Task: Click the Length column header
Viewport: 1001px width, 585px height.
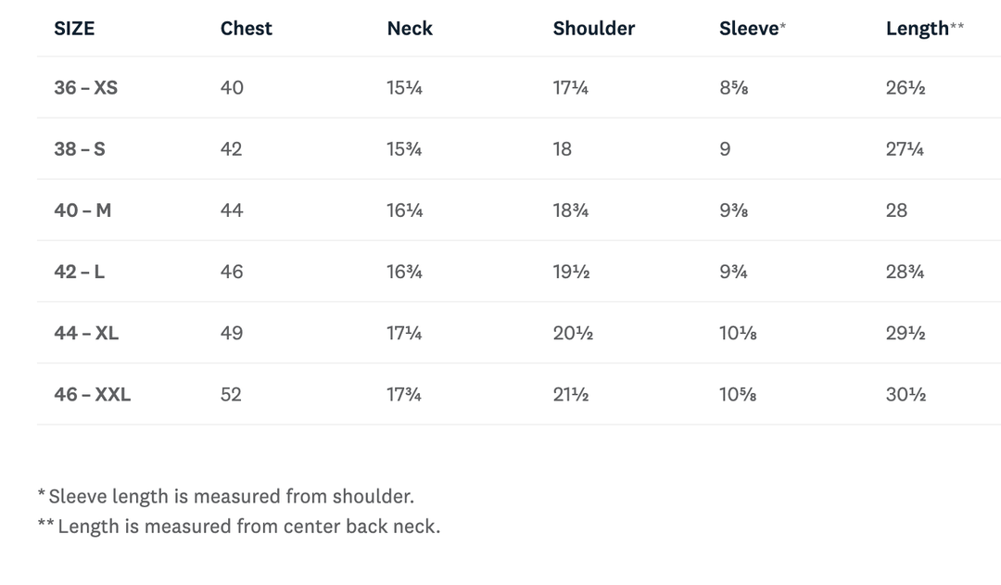Action: (924, 28)
